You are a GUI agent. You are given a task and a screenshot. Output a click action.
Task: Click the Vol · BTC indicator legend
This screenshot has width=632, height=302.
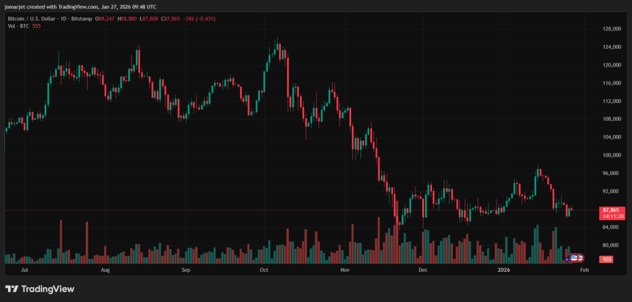click(x=17, y=27)
